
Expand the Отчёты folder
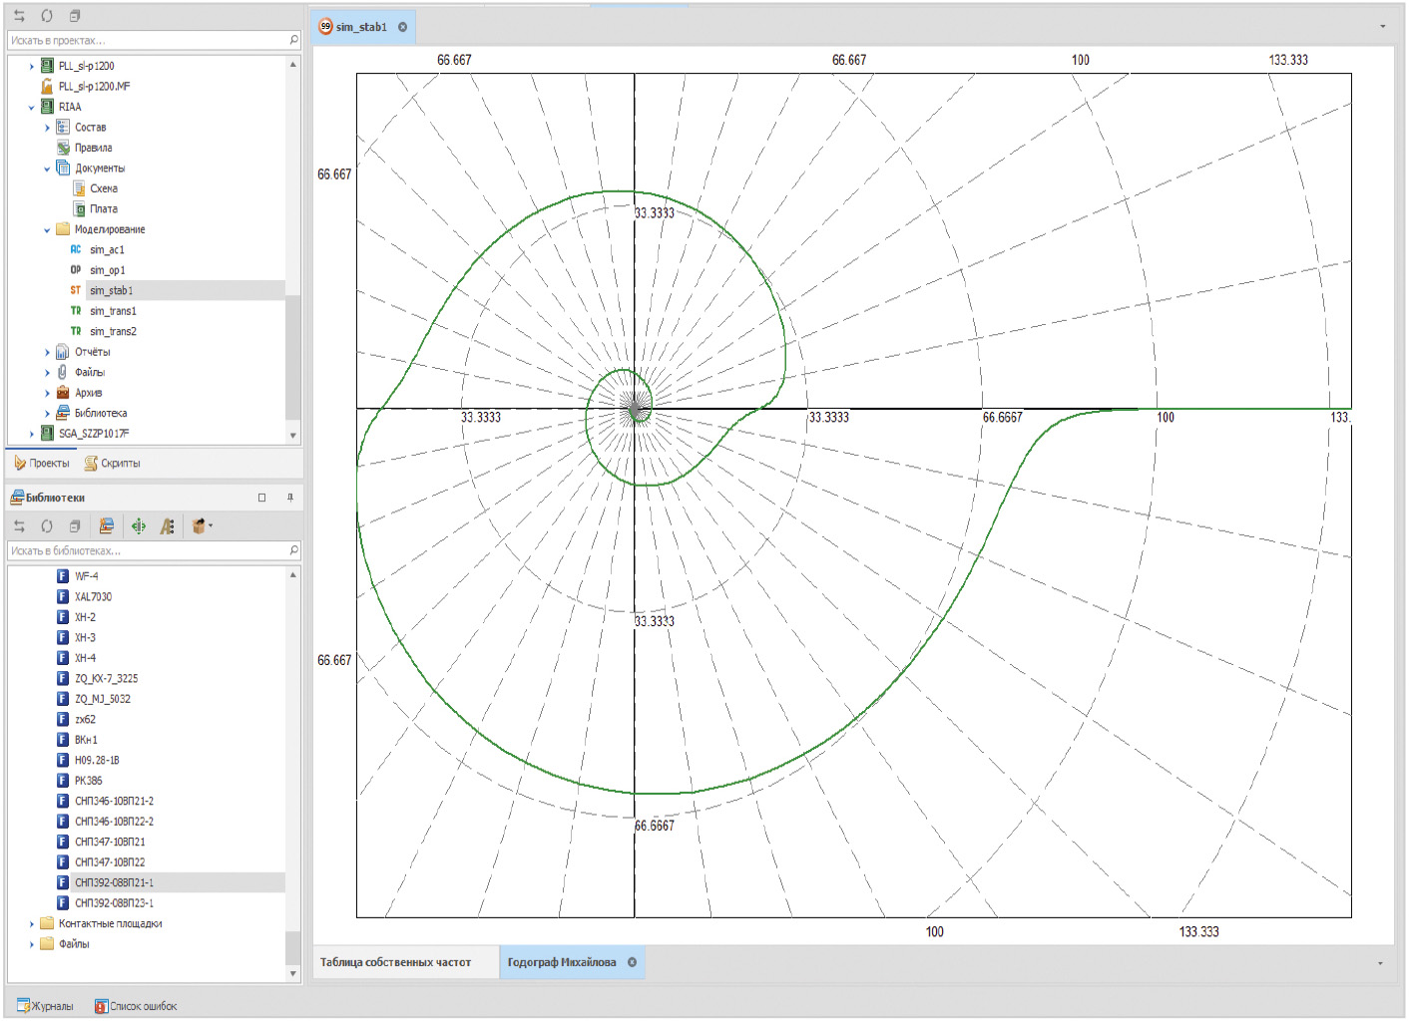click(x=47, y=353)
